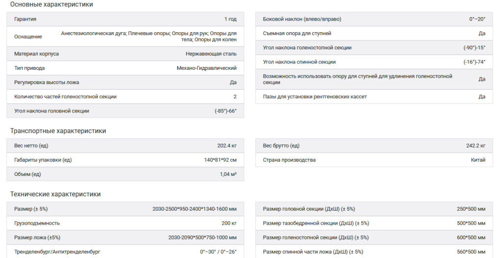
Task: Click the Габариты упаковки row
Action: pos(125,160)
